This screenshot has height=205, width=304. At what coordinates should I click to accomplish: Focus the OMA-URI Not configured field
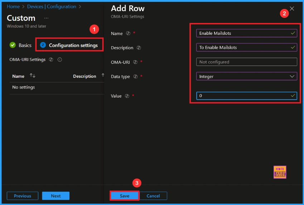[x=246, y=62]
